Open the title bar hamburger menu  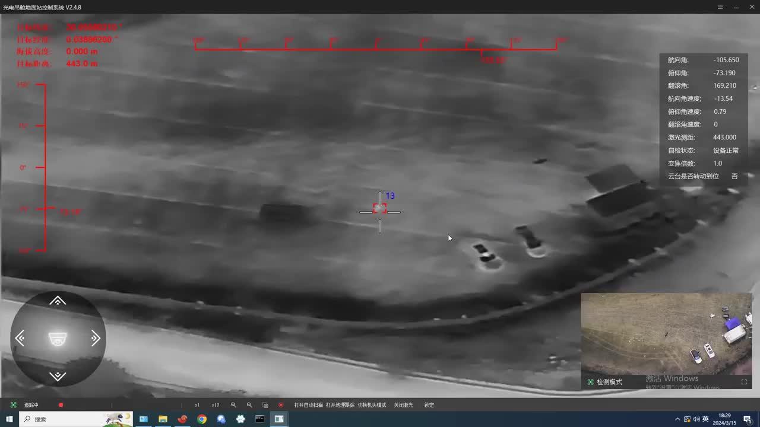point(720,7)
